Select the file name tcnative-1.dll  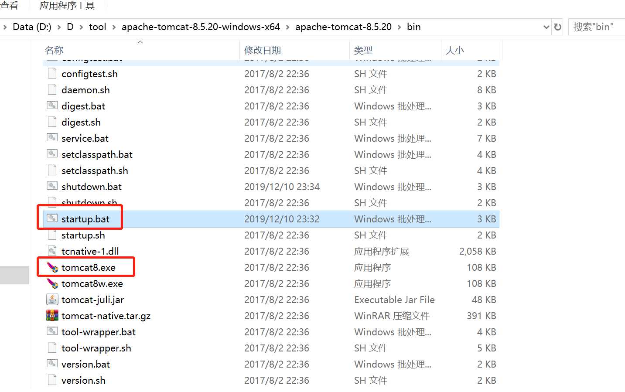pos(90,251)
